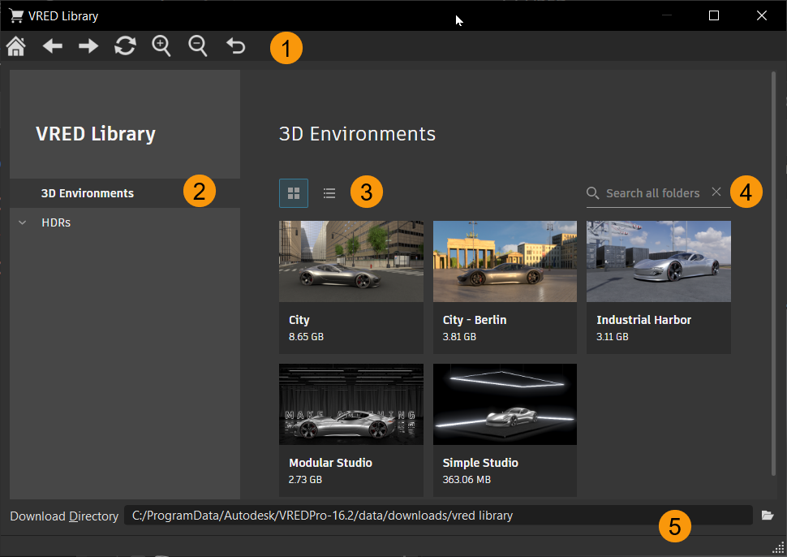Click the VRED Library sidebar heading
The height and width of the screenshot is (557, 787).
96,134
